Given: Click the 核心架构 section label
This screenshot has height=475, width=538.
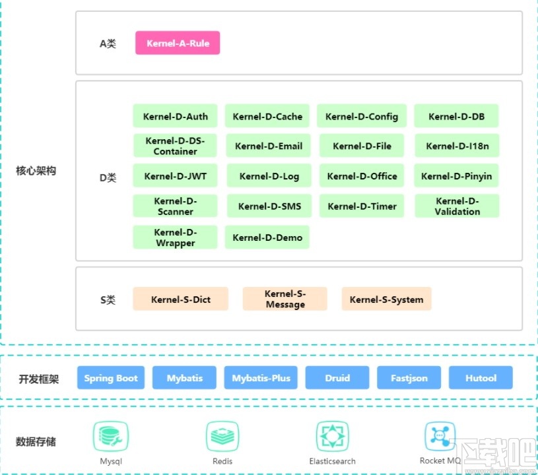Looking at the screenshot, I should [x=36, y=170].
